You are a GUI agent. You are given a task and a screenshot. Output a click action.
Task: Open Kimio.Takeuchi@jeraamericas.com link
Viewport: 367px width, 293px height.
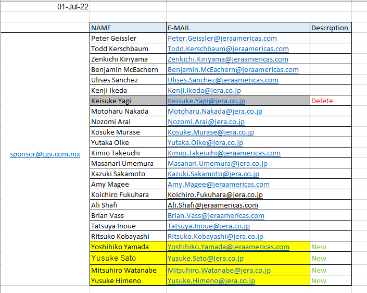coord(224,153)
